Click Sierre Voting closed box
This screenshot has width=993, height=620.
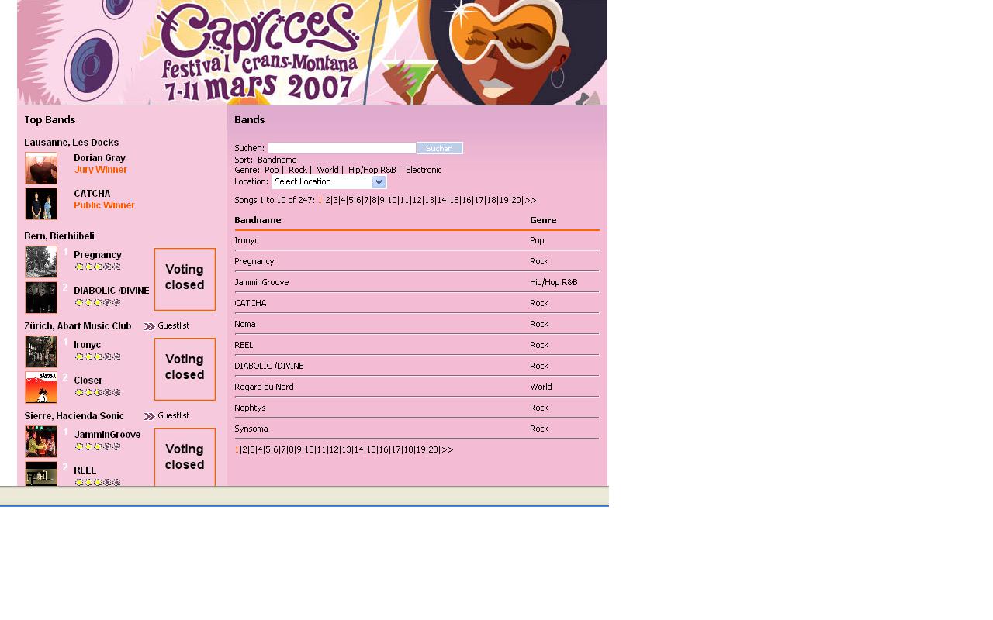pos(185,457)
